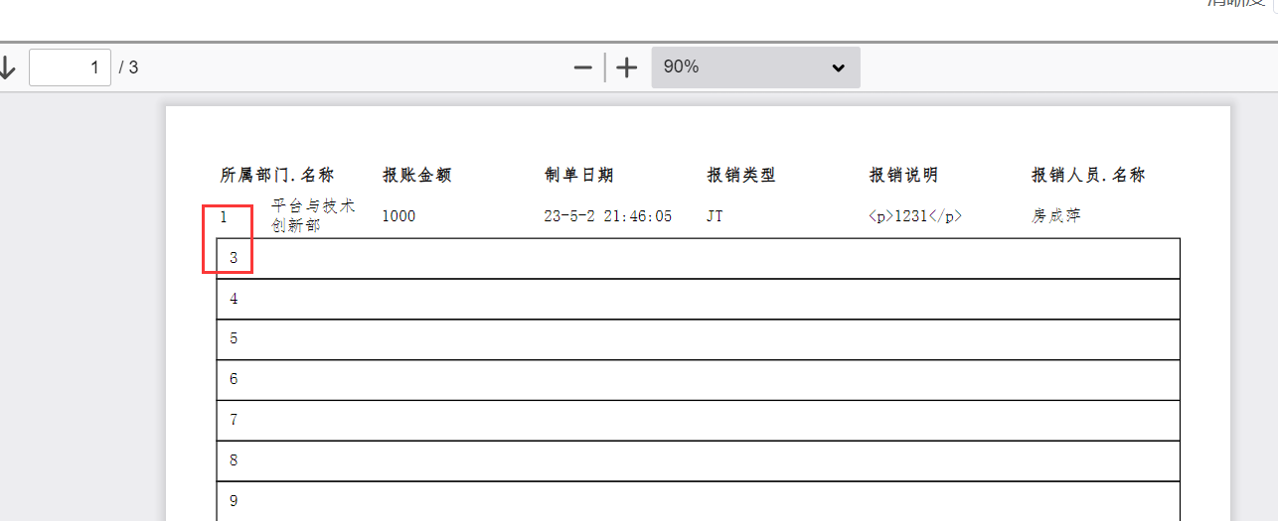
Task: Click the amount value 1000
Action: 399,215
